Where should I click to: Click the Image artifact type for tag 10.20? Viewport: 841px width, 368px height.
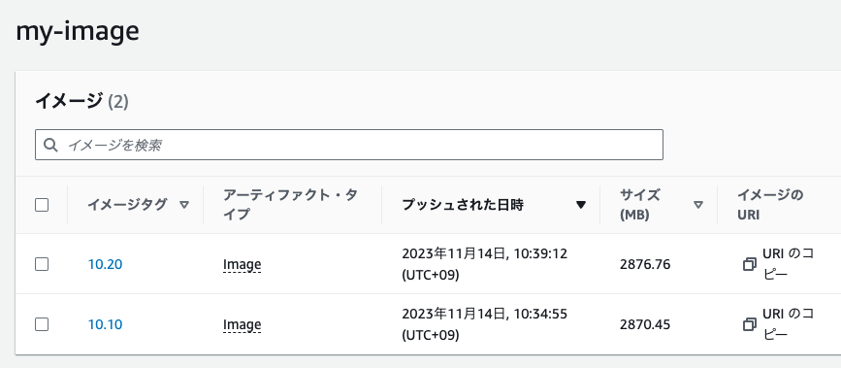(x=242, y=265)
